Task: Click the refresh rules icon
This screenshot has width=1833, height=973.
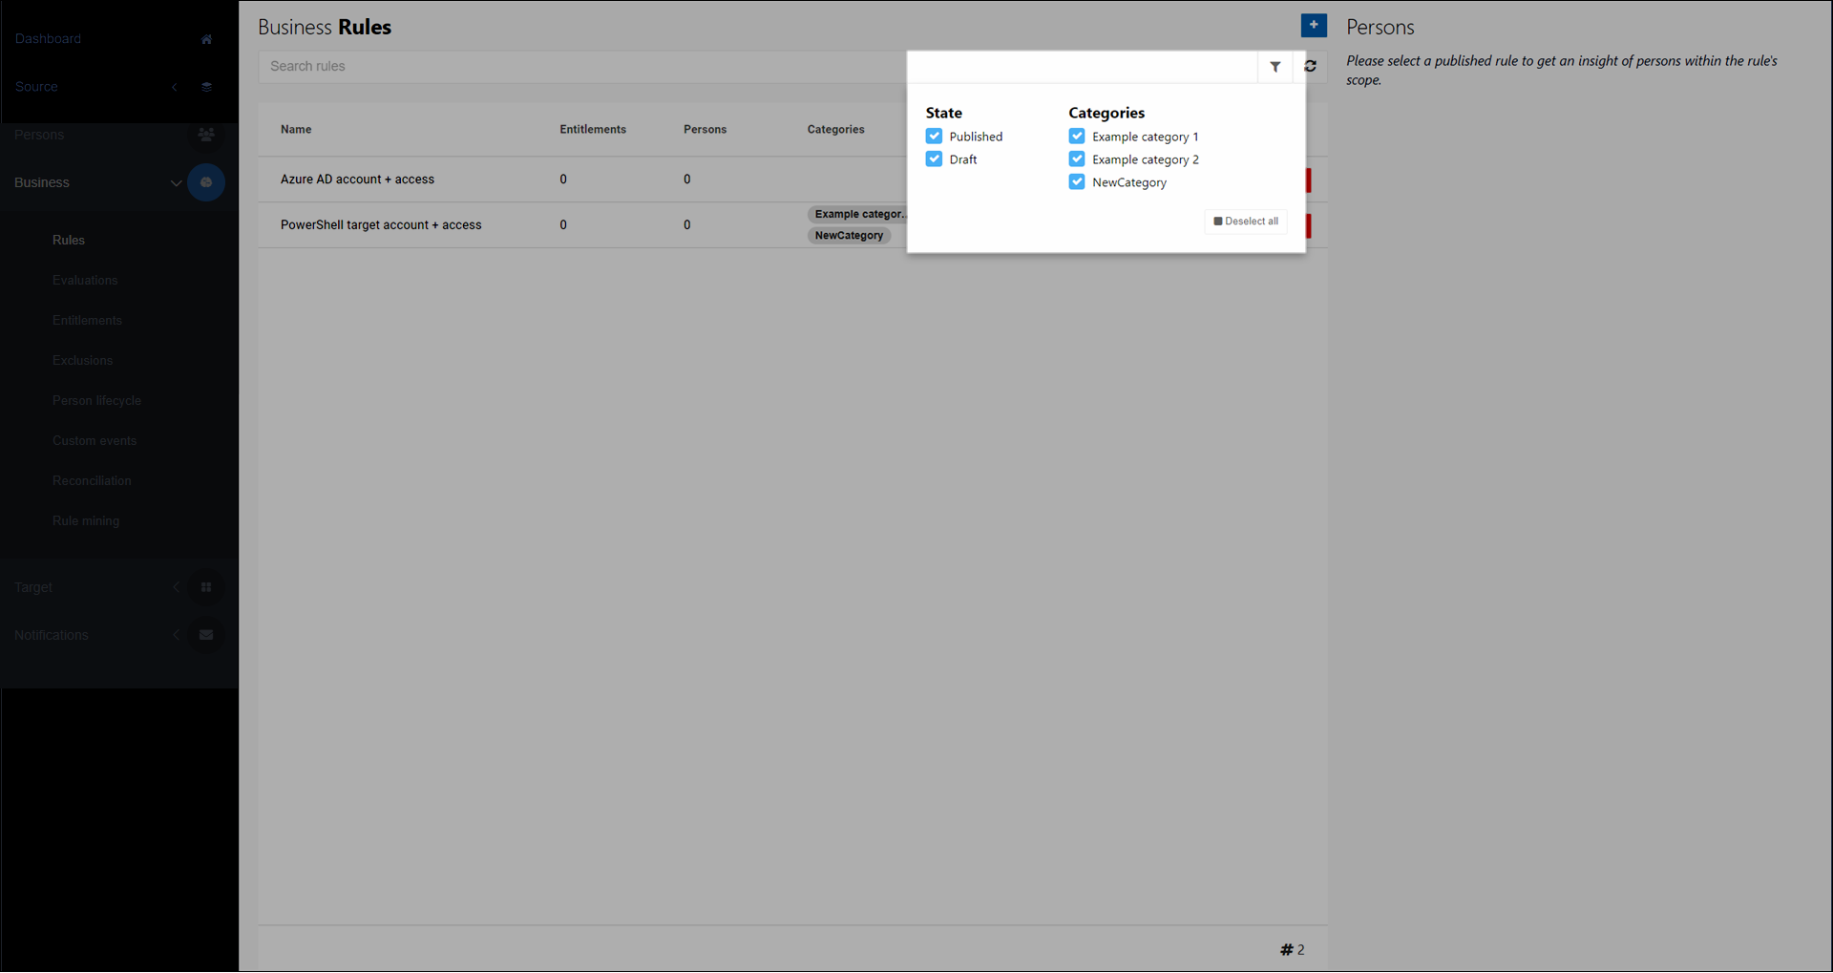Action: click(x=1310, y=67)
